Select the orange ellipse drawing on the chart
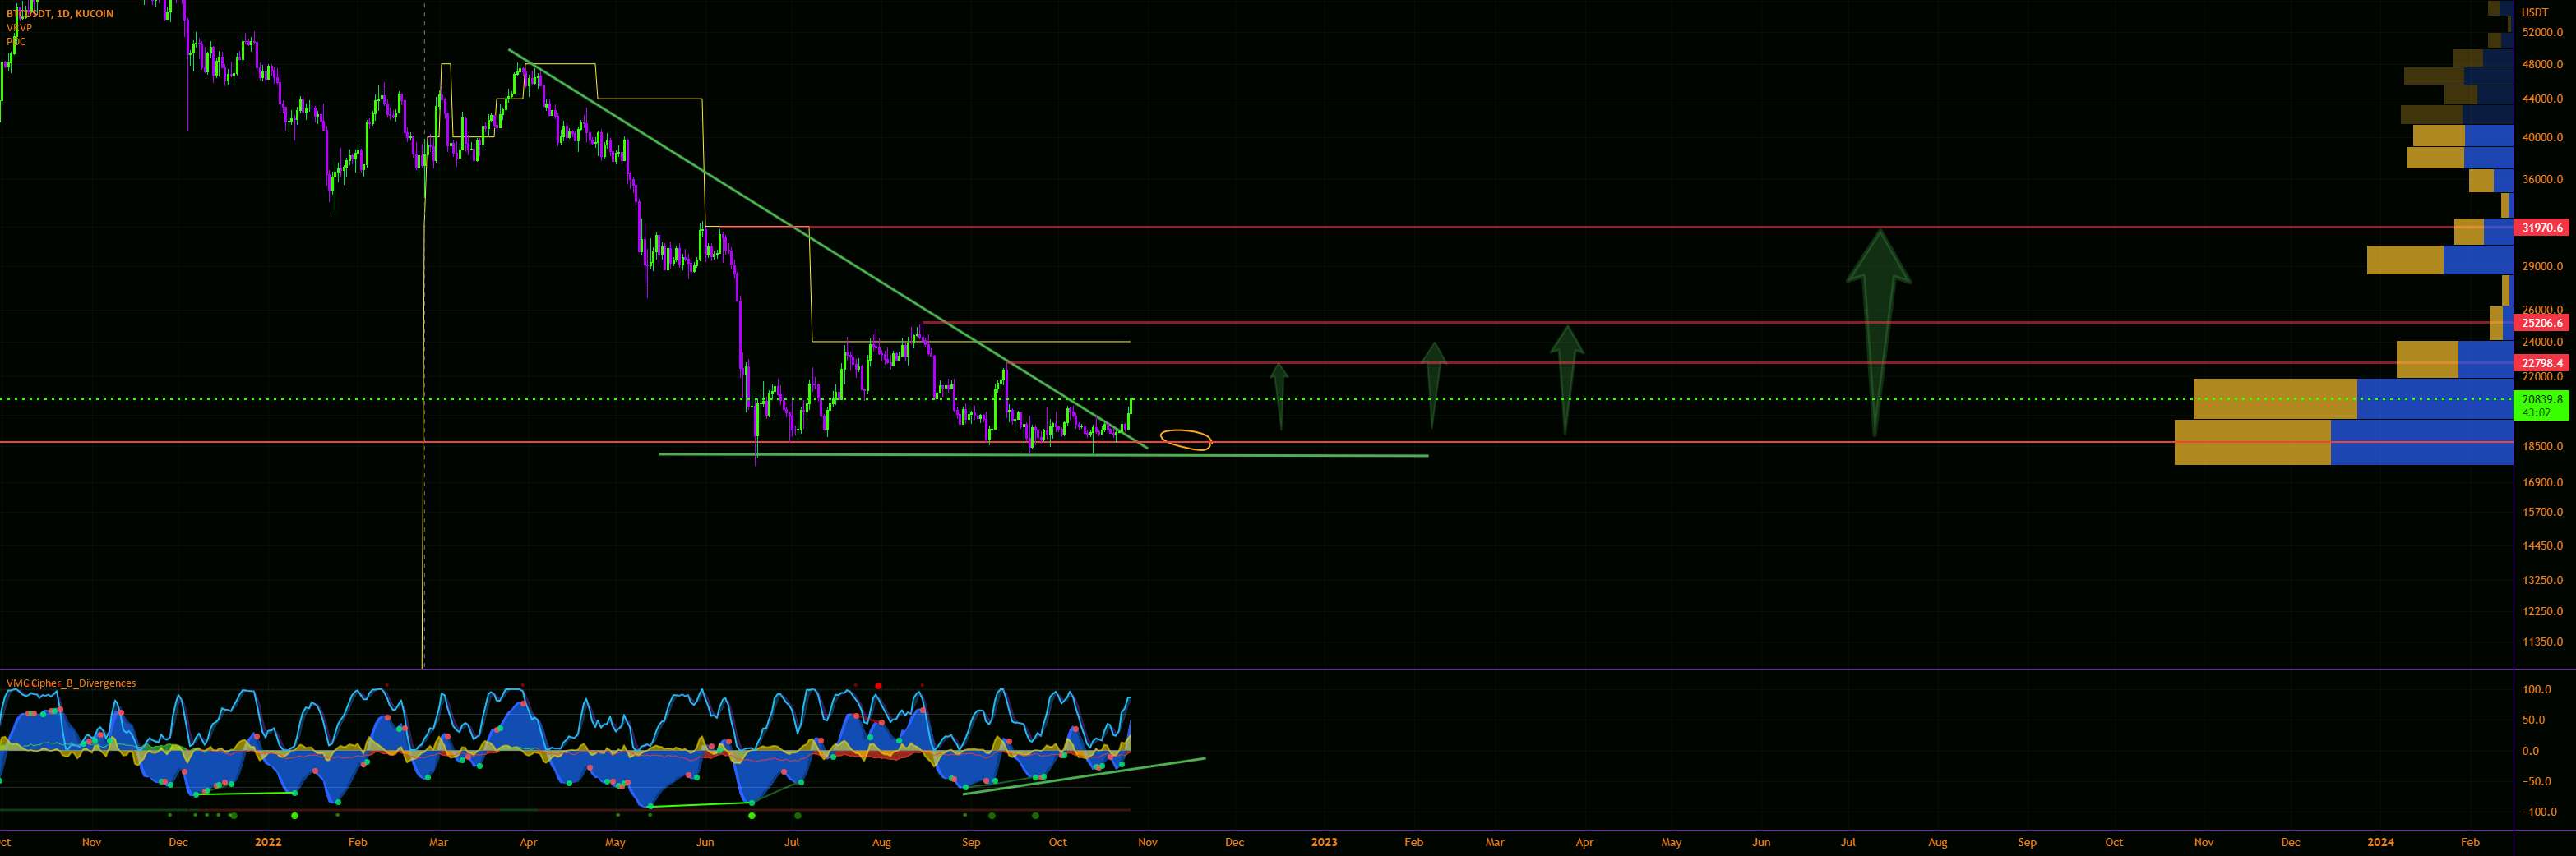2576x856 pixels. (x=1186, y=440)
